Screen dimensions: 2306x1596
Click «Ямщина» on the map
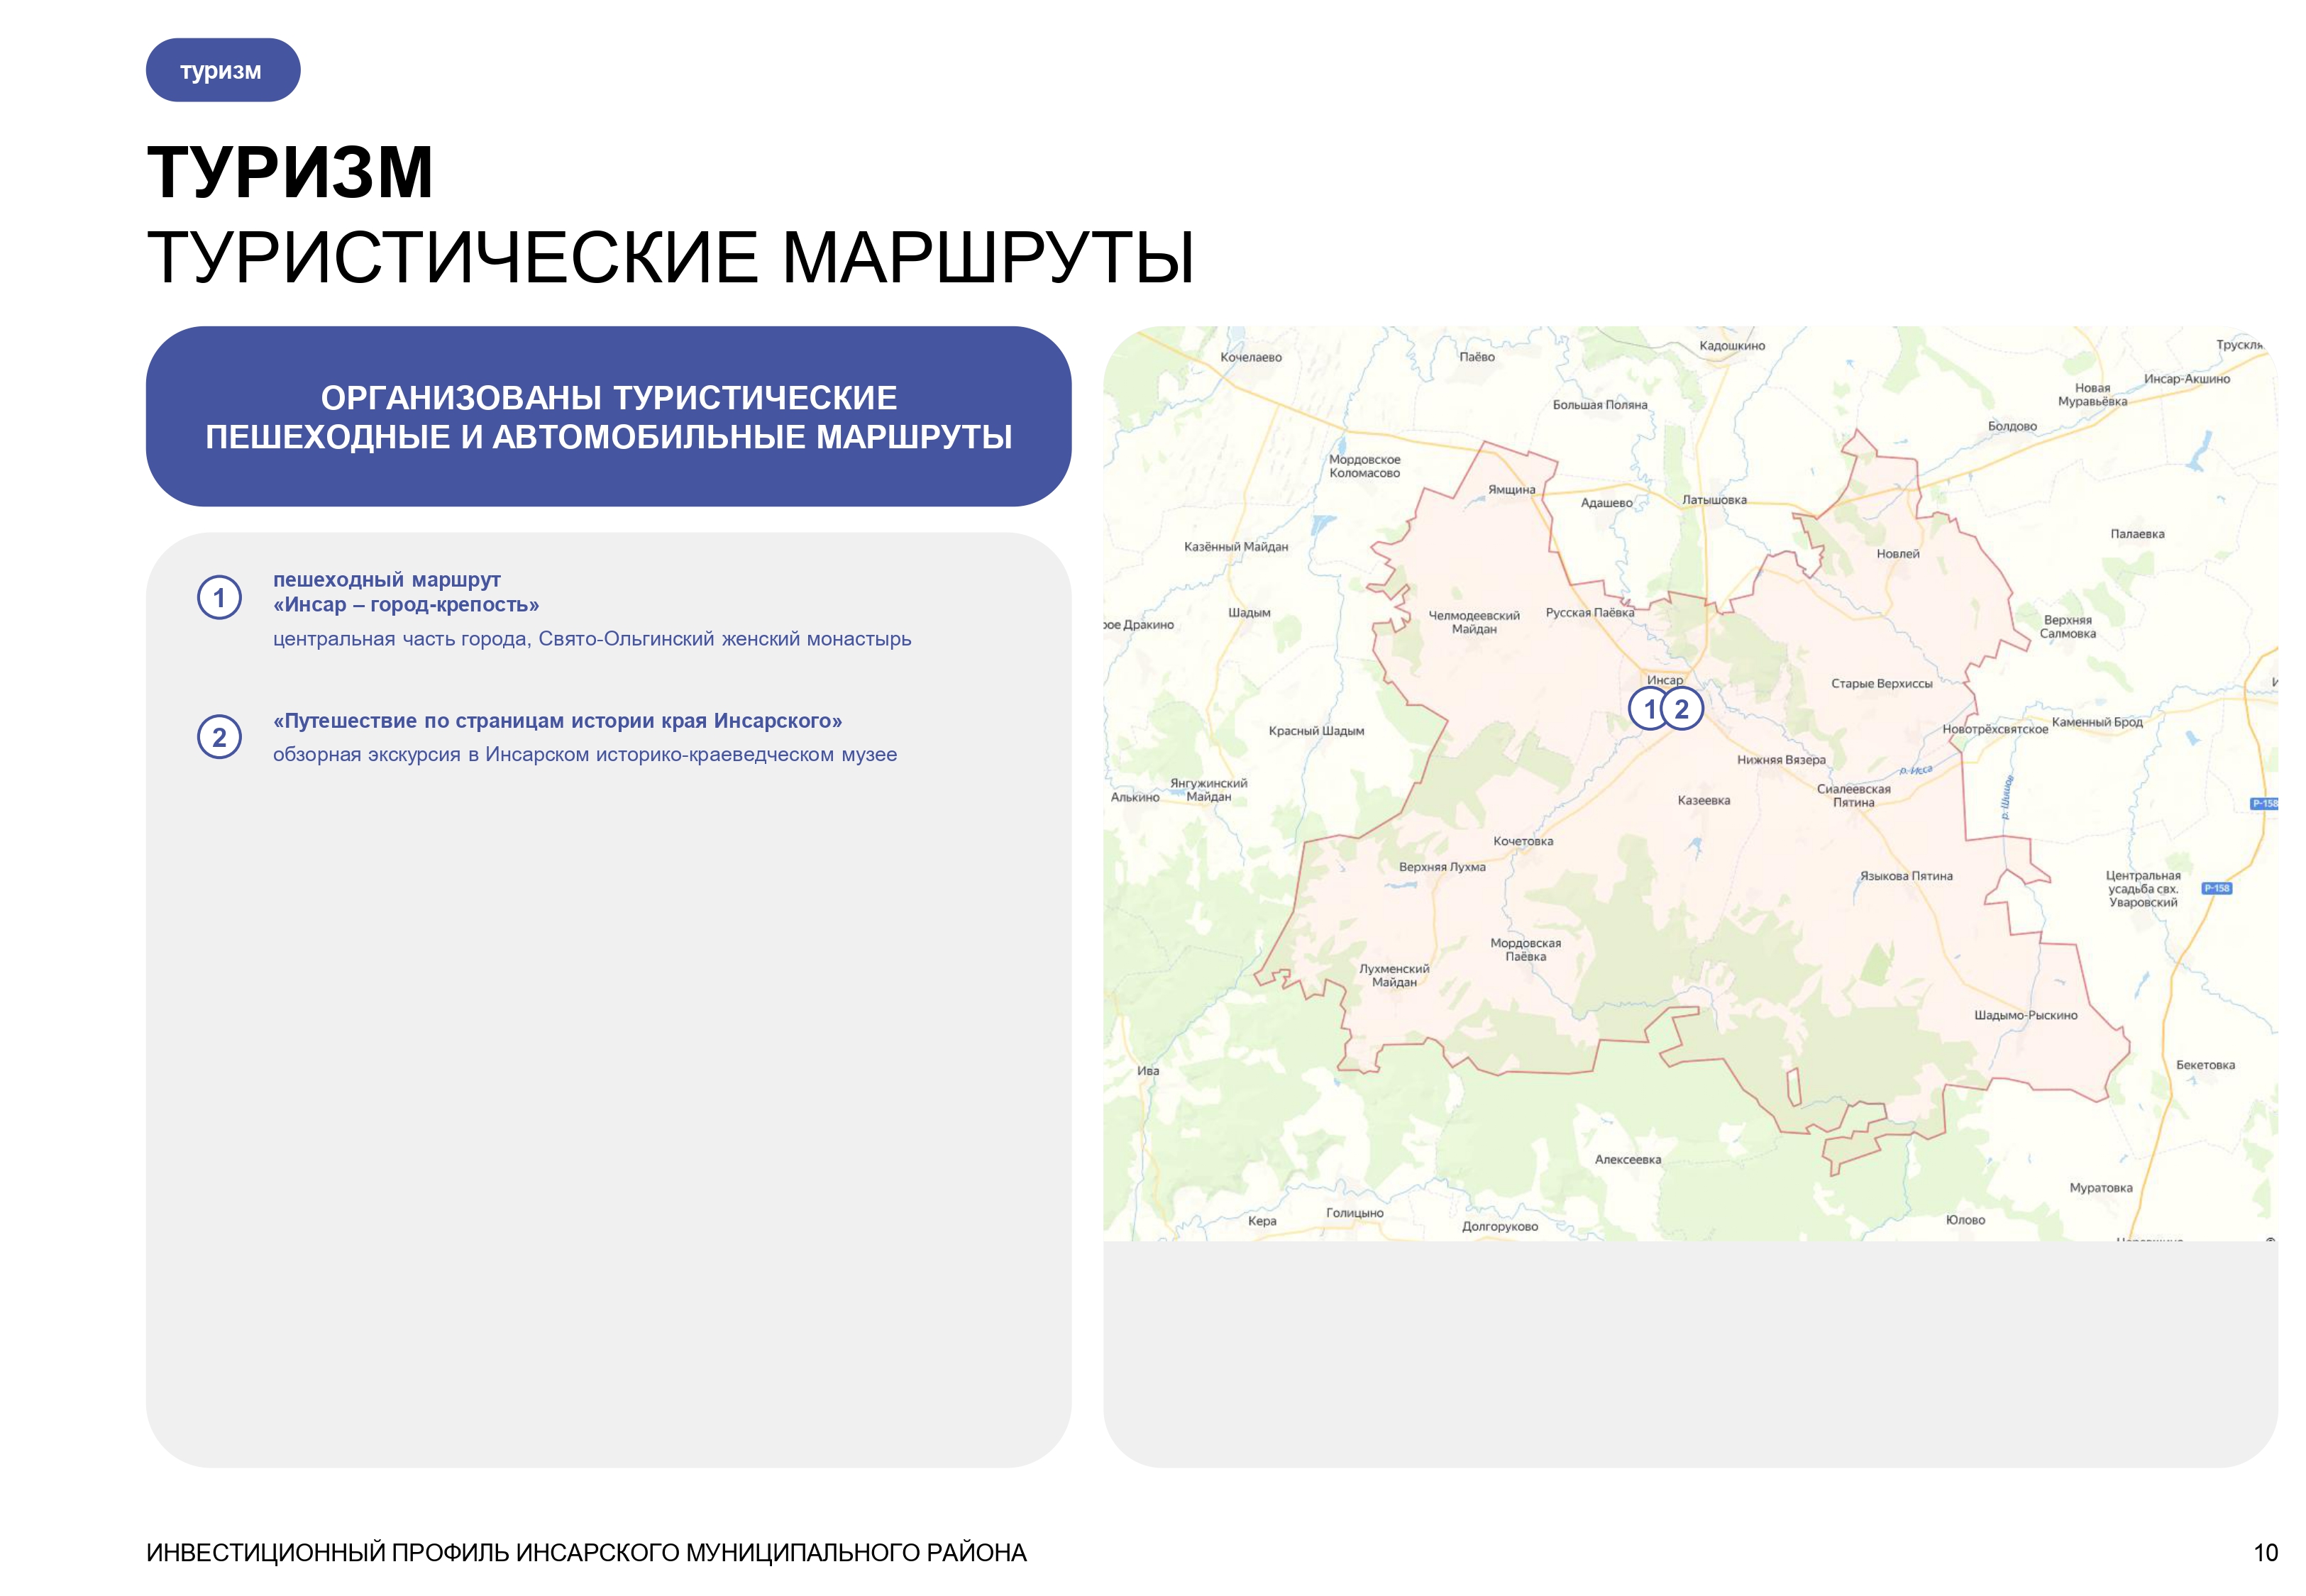[1511, 490]
